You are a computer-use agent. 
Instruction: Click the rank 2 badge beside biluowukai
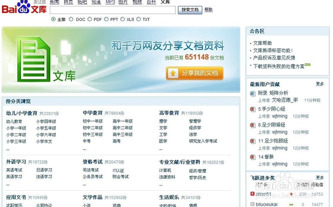[252, 204]
